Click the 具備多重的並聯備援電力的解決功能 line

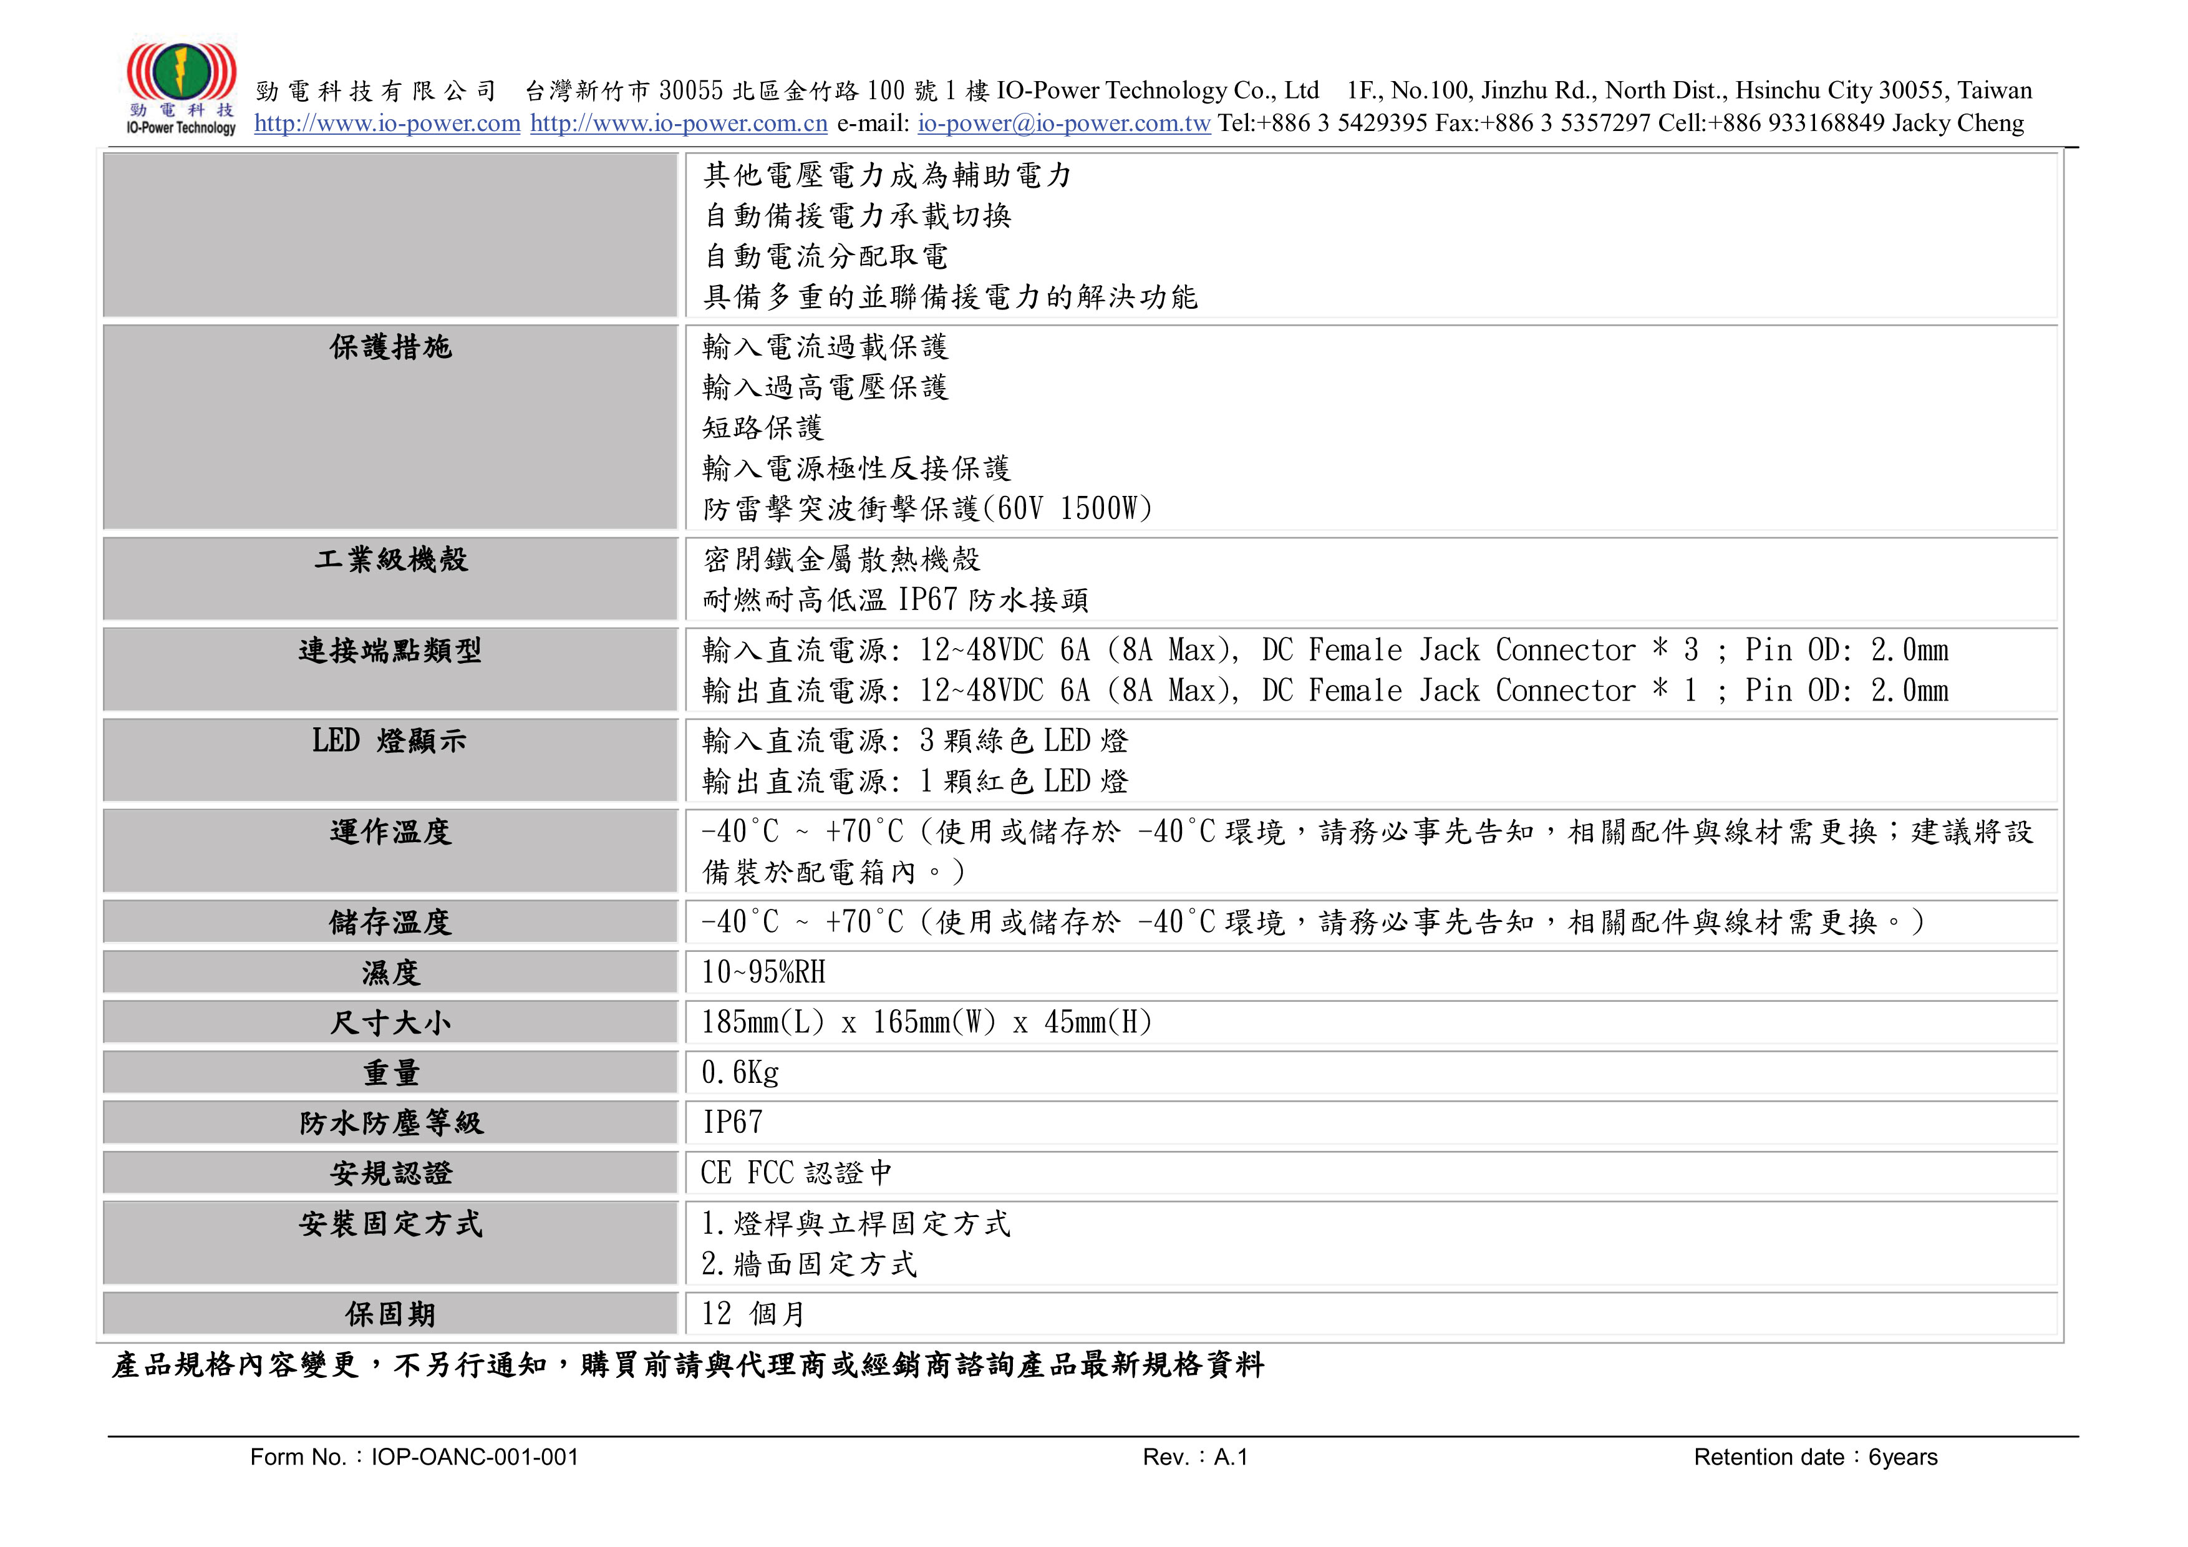[x=950, y=296]
